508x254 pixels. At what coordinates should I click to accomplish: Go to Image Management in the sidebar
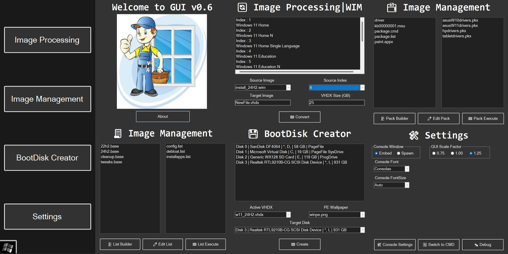pos(47,99)
